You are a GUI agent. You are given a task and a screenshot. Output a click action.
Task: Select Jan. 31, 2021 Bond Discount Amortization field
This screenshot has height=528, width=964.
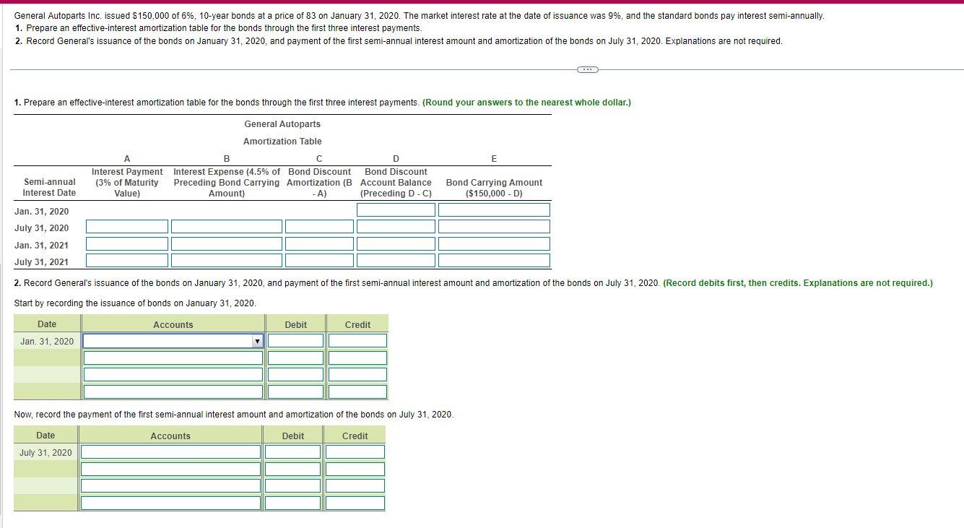click(319, 244)
